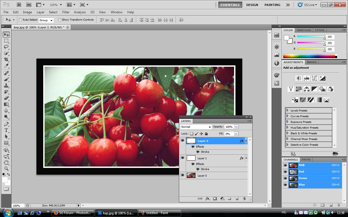The width and height of the screenshot is (348, 217).
Task: Click the color spectrum ramp bar
Action: pyautogui.click(x=309, y=56)
